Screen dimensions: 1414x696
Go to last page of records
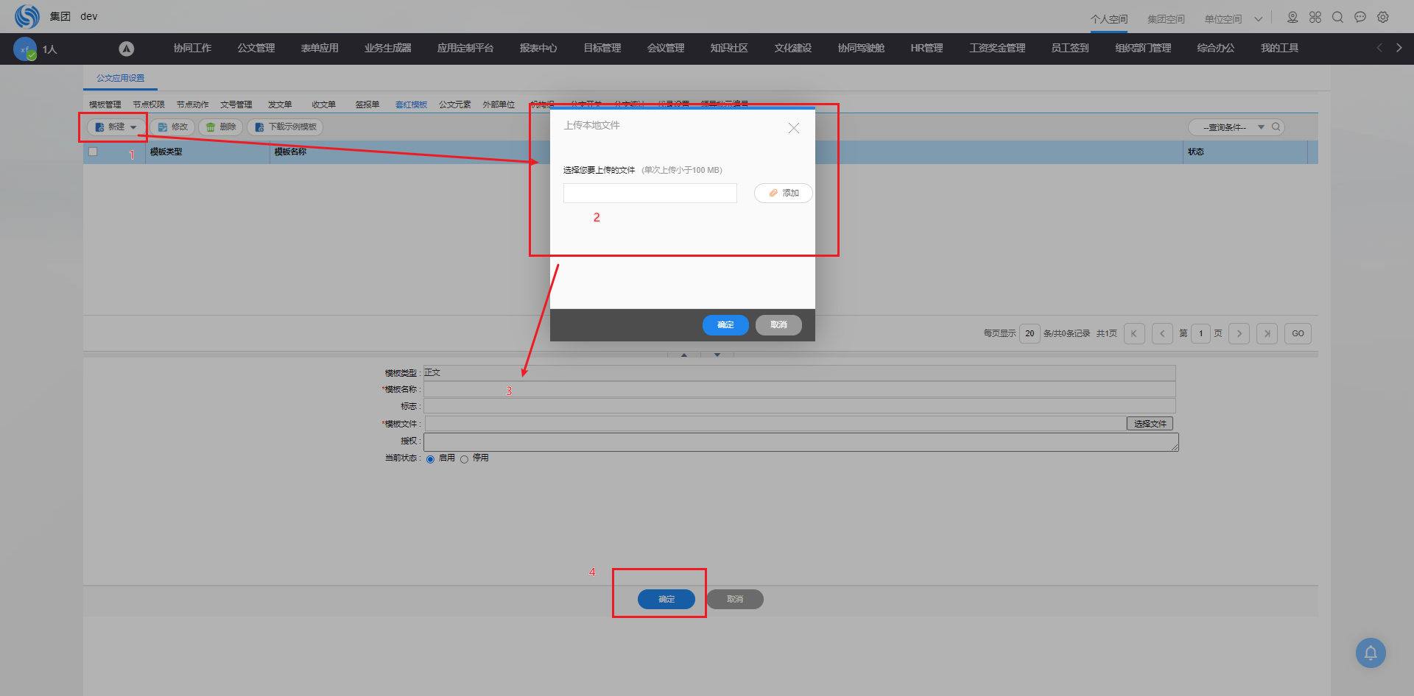point(1267,333)
